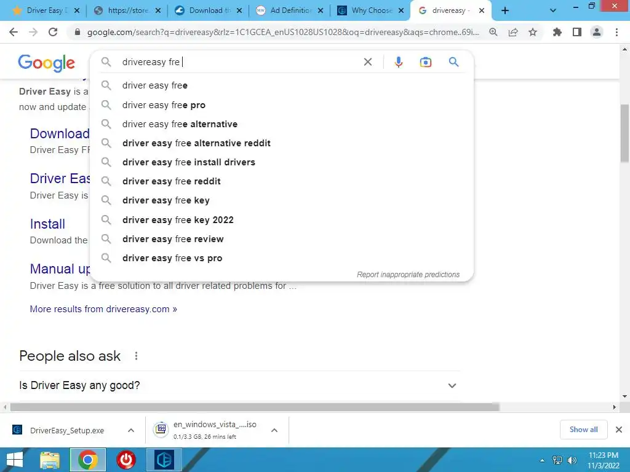
Task: Open People also ask options dots
Action: point(136,356)
